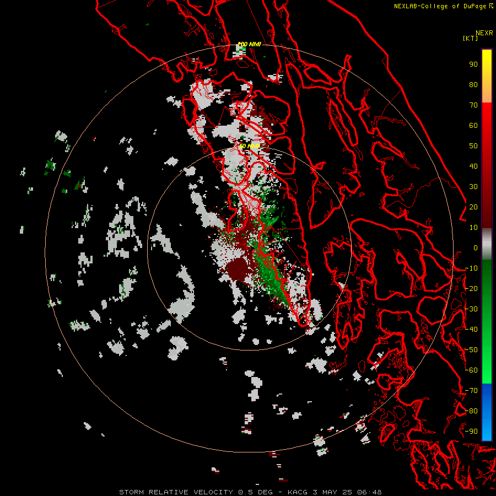The height and width of the screenshot is (496, 496).
Task: Click the 100 NMI range ring label
Action: click(249, 44)
